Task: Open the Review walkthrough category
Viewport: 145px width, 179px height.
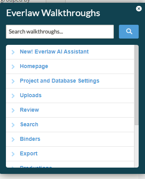Action: (29, 110)
